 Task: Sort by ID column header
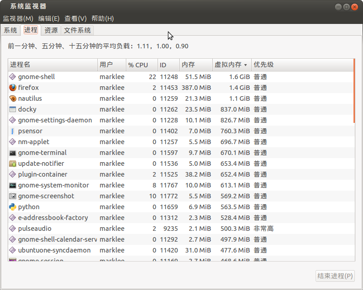[x=168, y=65]
